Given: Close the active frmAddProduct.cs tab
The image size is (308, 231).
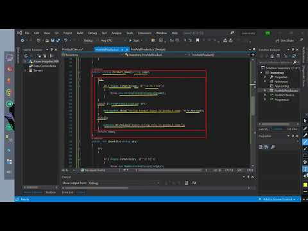Looking at the screenshot, I should pos(127,49).
